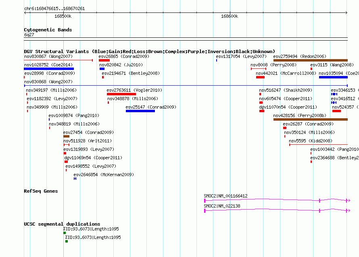Click the nsv348819 (Mills2006) label
This screenshot has width=359, height=257.
pyautogui.click(x=74, y=124)
